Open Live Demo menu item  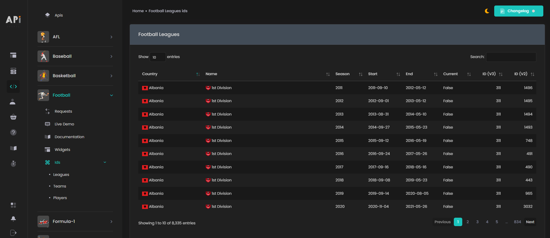[x=64, y=124]
